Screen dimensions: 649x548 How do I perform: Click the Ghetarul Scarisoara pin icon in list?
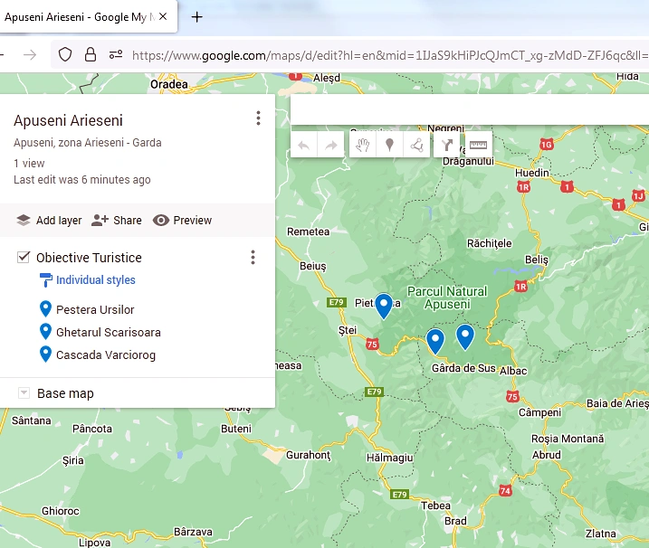45,332
